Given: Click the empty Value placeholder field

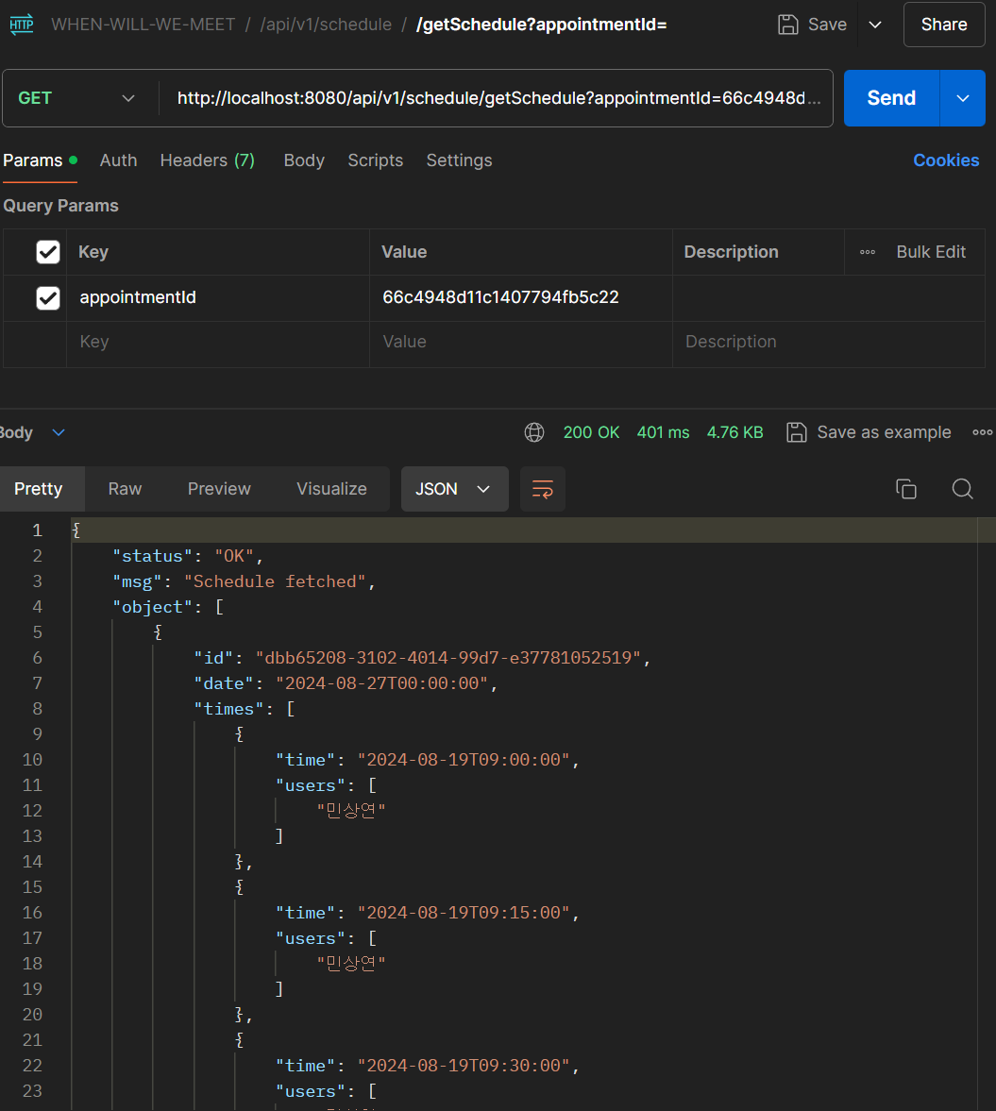Looking at the screenshot, I should 520,343.
